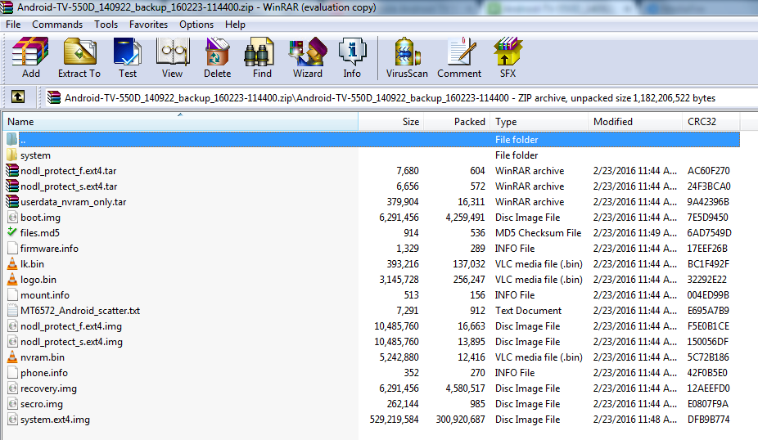This screenshot has width=758, height=440.
Task: Click the packed value 4,580,517
Action: (465, 388)
